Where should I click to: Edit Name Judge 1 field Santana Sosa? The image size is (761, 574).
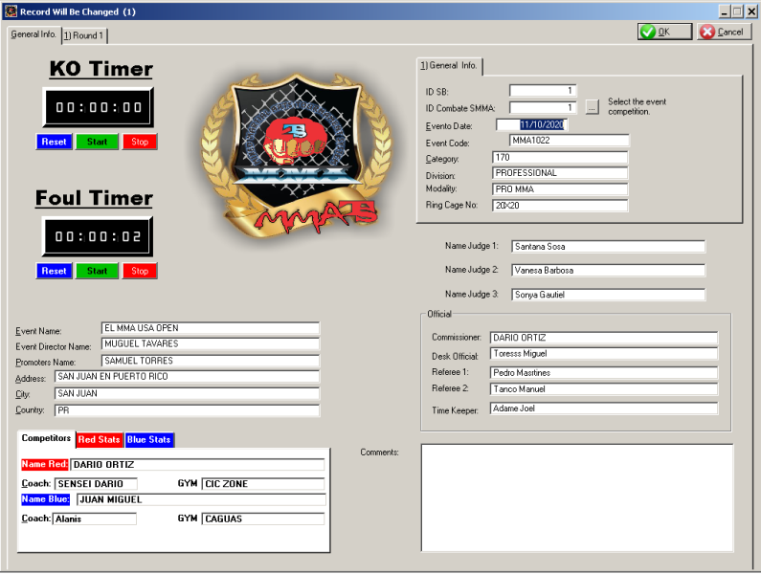[608, 247]
